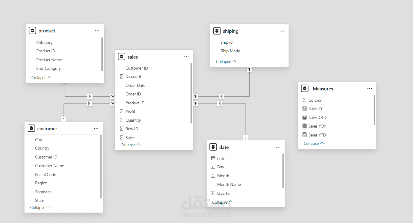Select the Ship Mode field
413x223 pixels.
click(x=230, y=51)
